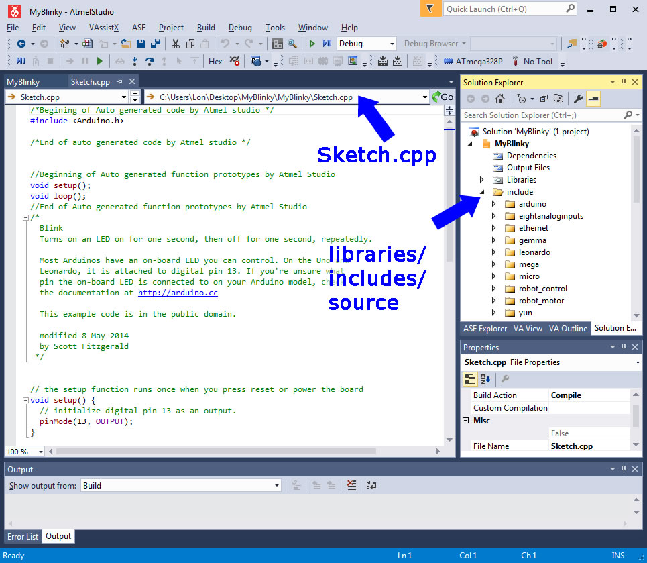
Task: Click the Quick Launch filter funnel icon
Action: coord(430,9)
